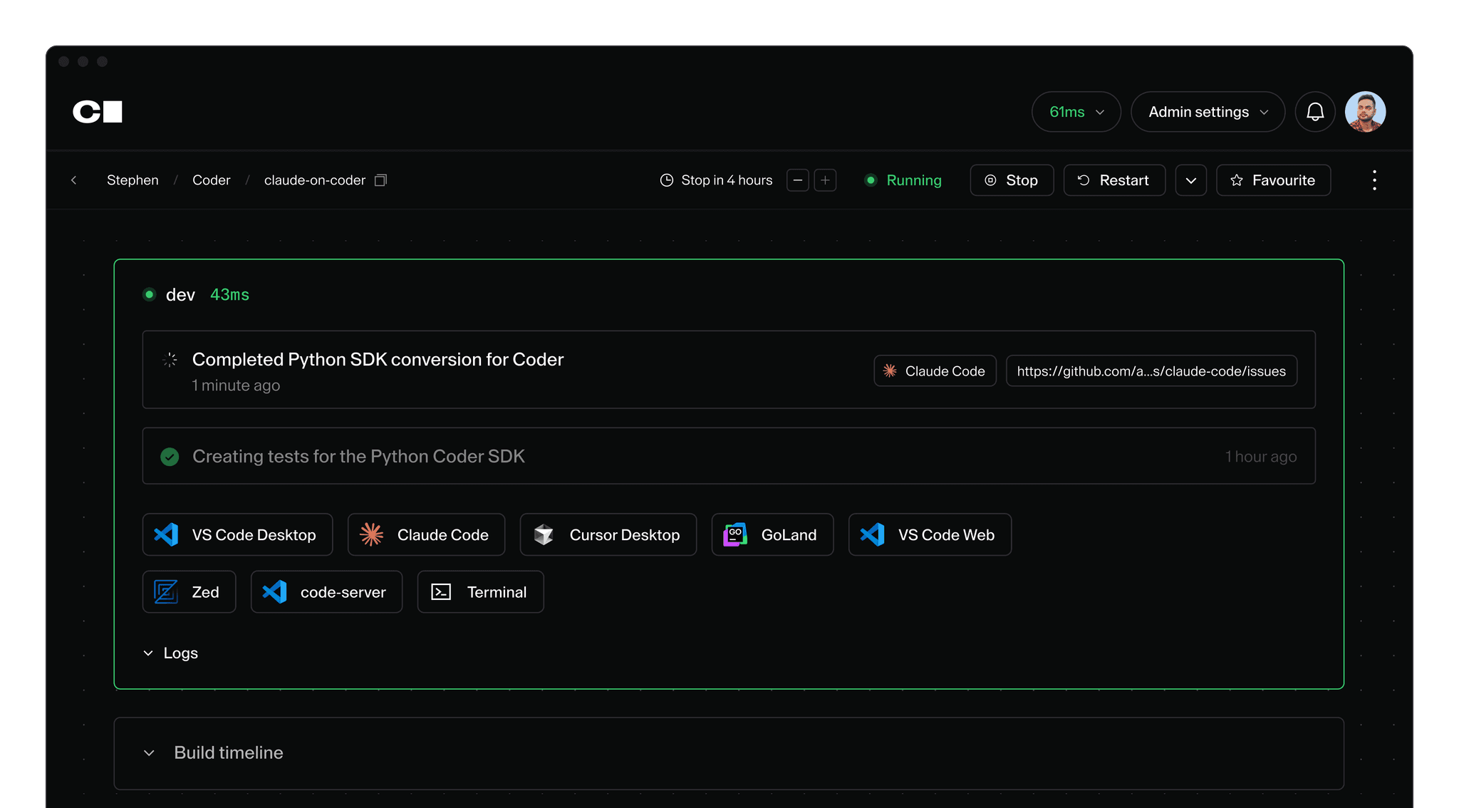Decrease shutdown time with minus button
Screen dimensions: 1459x808
coord(798,180)
